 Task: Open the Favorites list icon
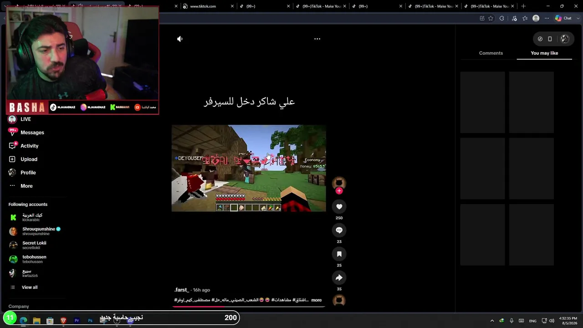tap(525, 18)
